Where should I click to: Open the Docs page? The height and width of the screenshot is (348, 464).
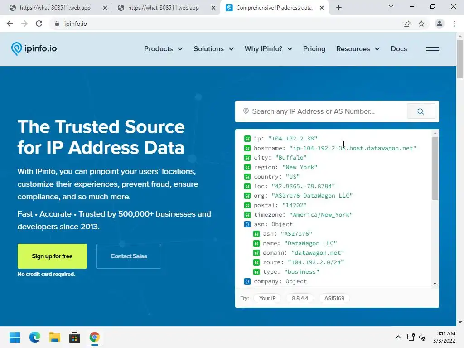click(x=399, y=49)
